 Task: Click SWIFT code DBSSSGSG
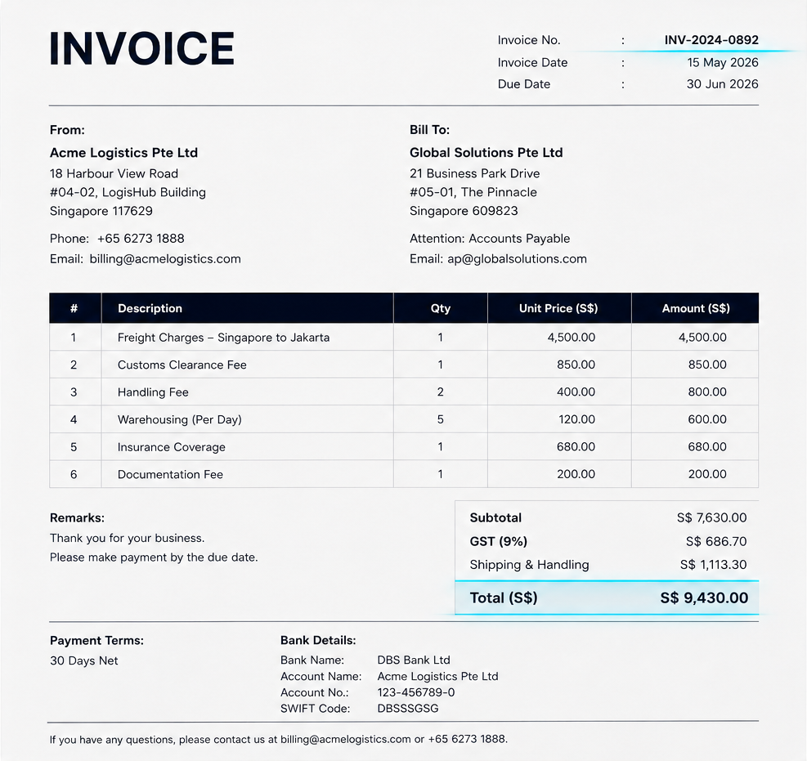pos(408,709)
